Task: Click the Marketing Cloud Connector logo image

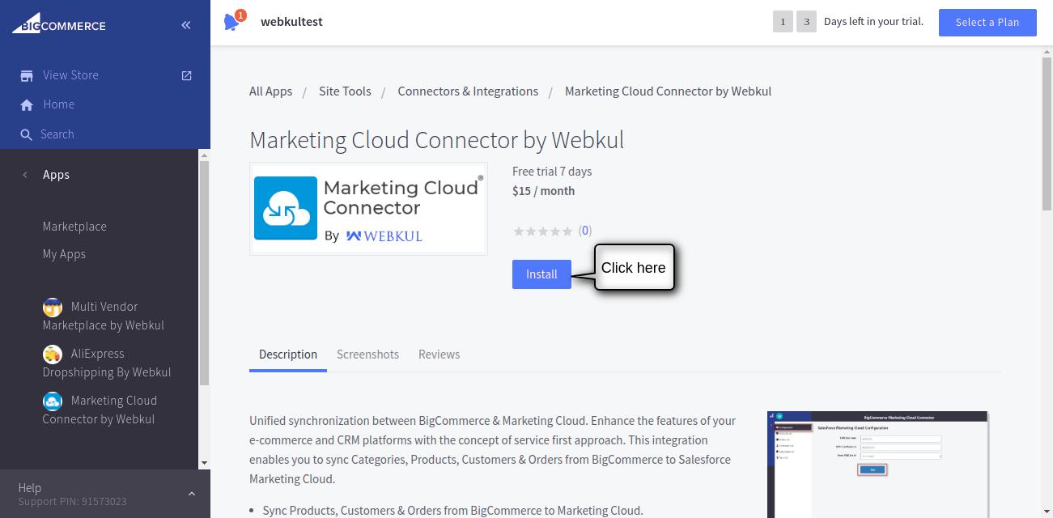Action: click(x=368, y=209)
